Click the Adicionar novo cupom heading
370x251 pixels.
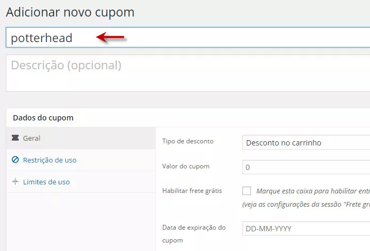(70, 12)
